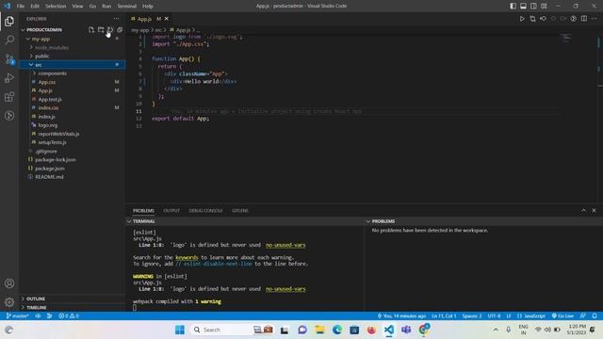Expand the OUTLINE section
The image size is (603, 339).
point(73,299)
